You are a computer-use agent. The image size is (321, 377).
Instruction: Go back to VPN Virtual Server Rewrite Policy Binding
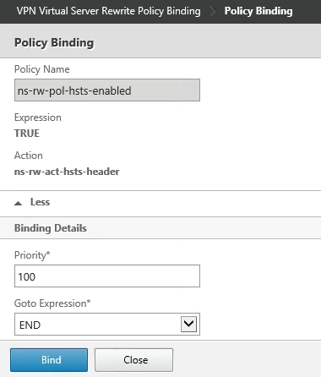pyautogui.click(x=108, y=11)
